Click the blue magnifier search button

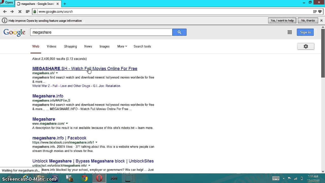pos(180,32)
